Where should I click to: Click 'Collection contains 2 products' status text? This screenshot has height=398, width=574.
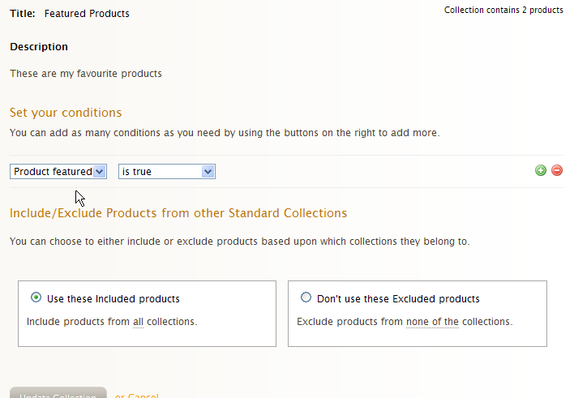(x=503, y=10)
